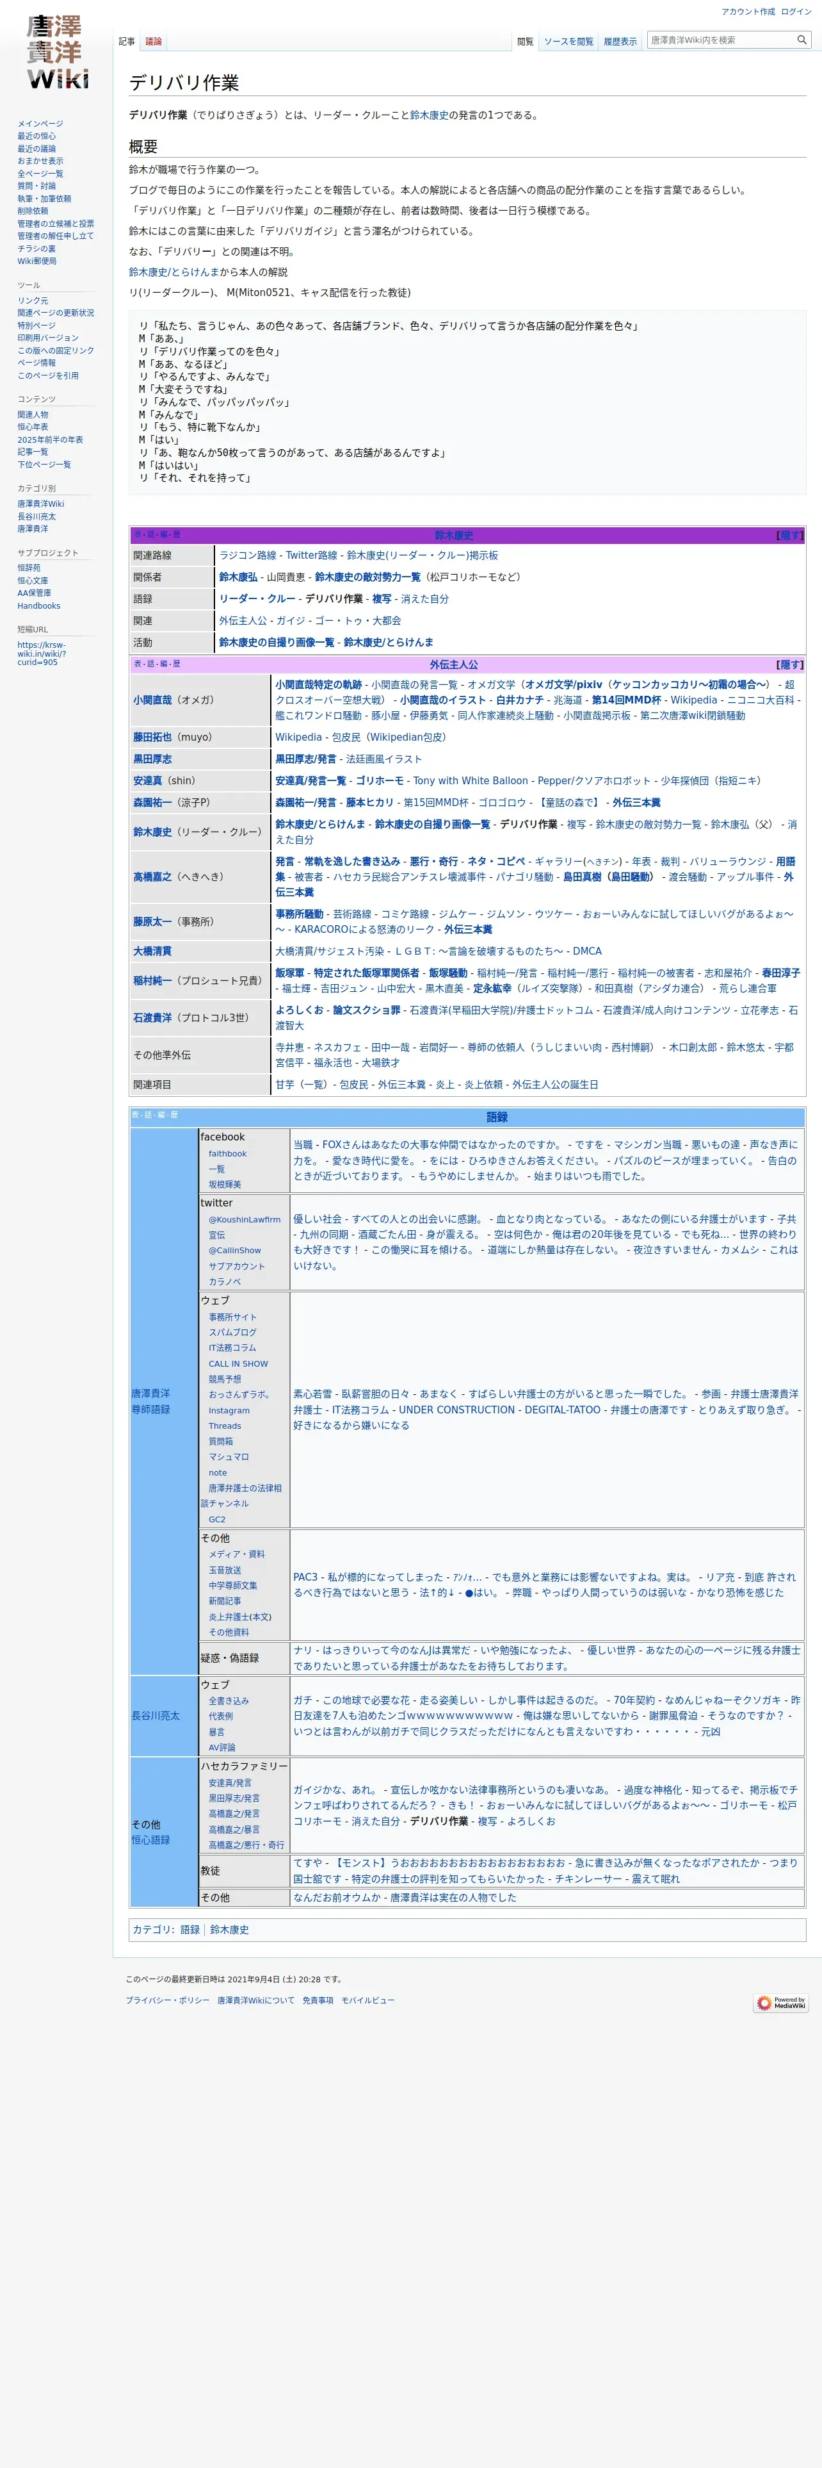Open ページ情報 in the tools section
Viewport: 822px width, 2468px height.
[36, 363]
